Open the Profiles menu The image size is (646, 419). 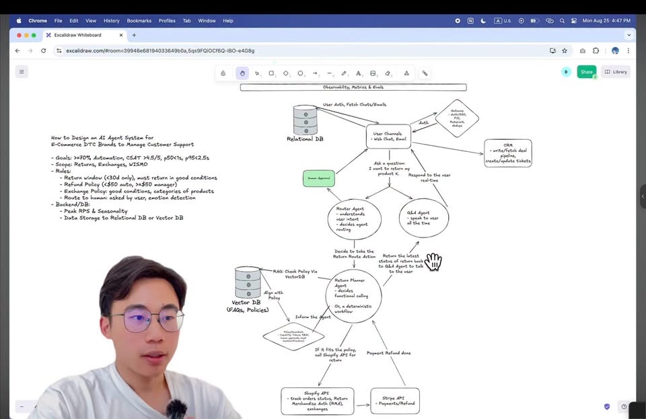(167, 21)
